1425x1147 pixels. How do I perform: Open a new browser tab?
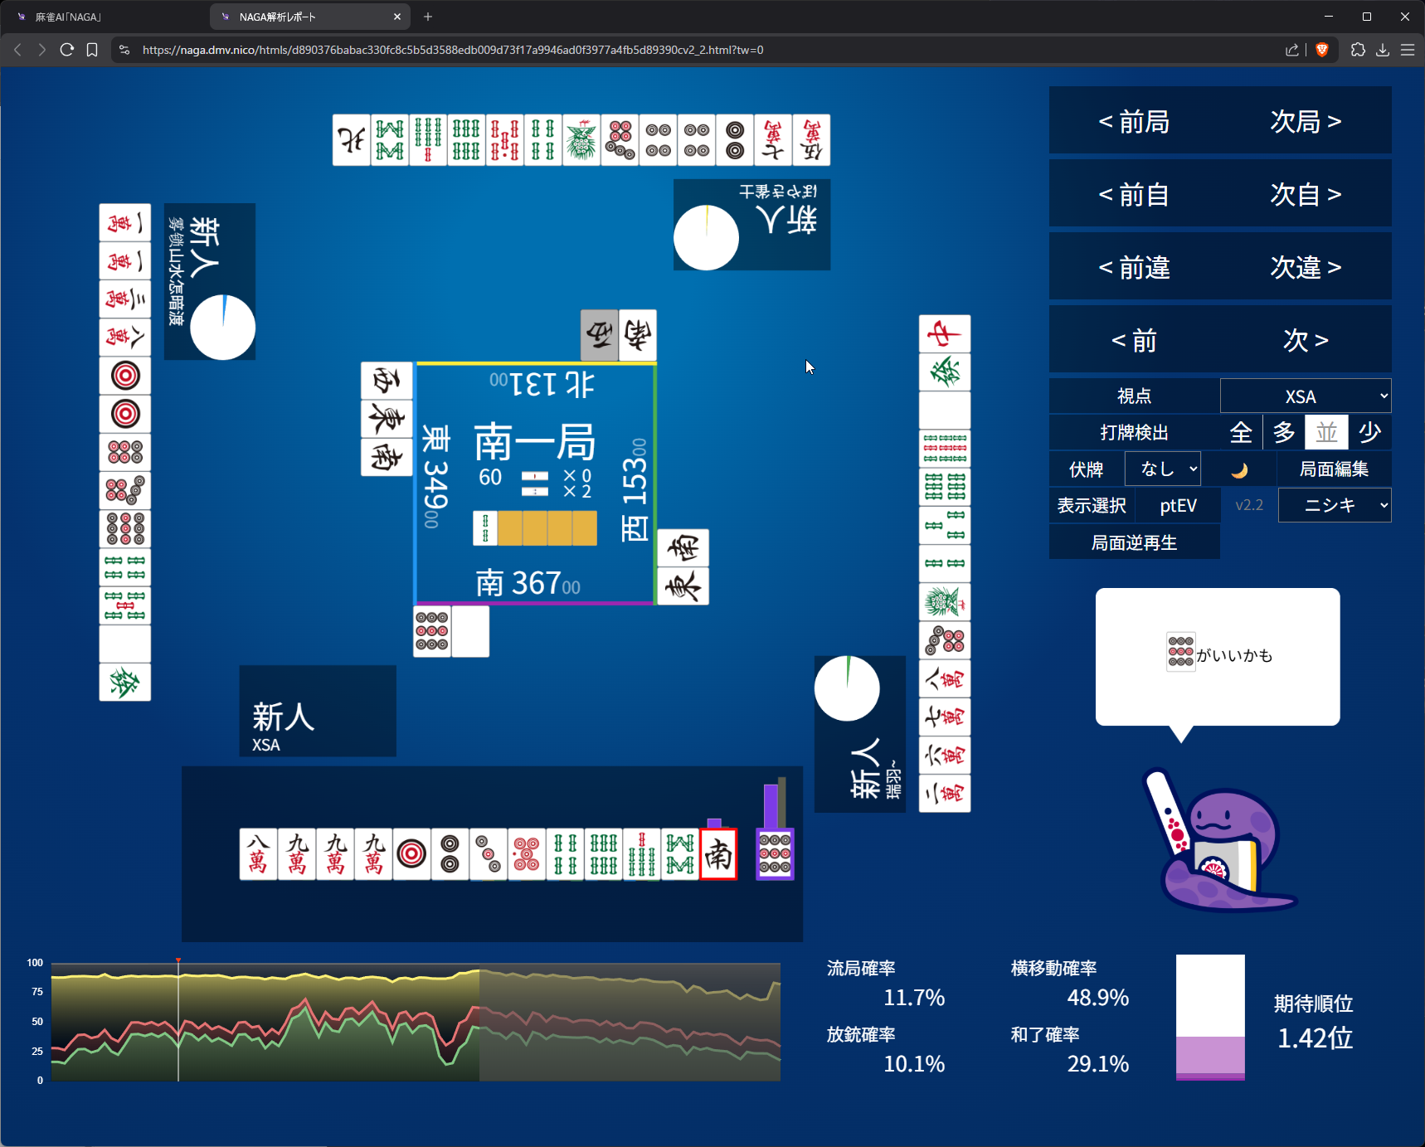[428, 17]
